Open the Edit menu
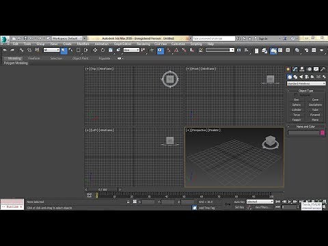Viewport: 328px width, 246px height. coord(16,44)
